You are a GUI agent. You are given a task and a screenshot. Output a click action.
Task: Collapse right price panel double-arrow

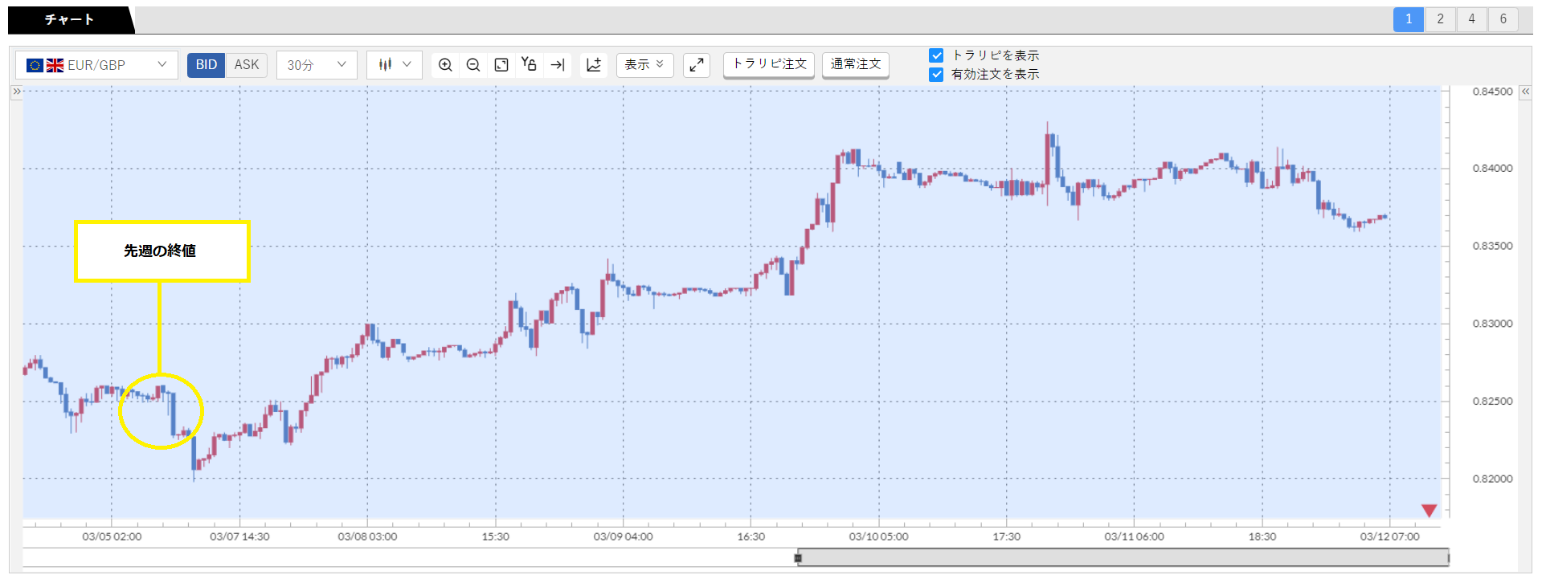coord(1525,92)
